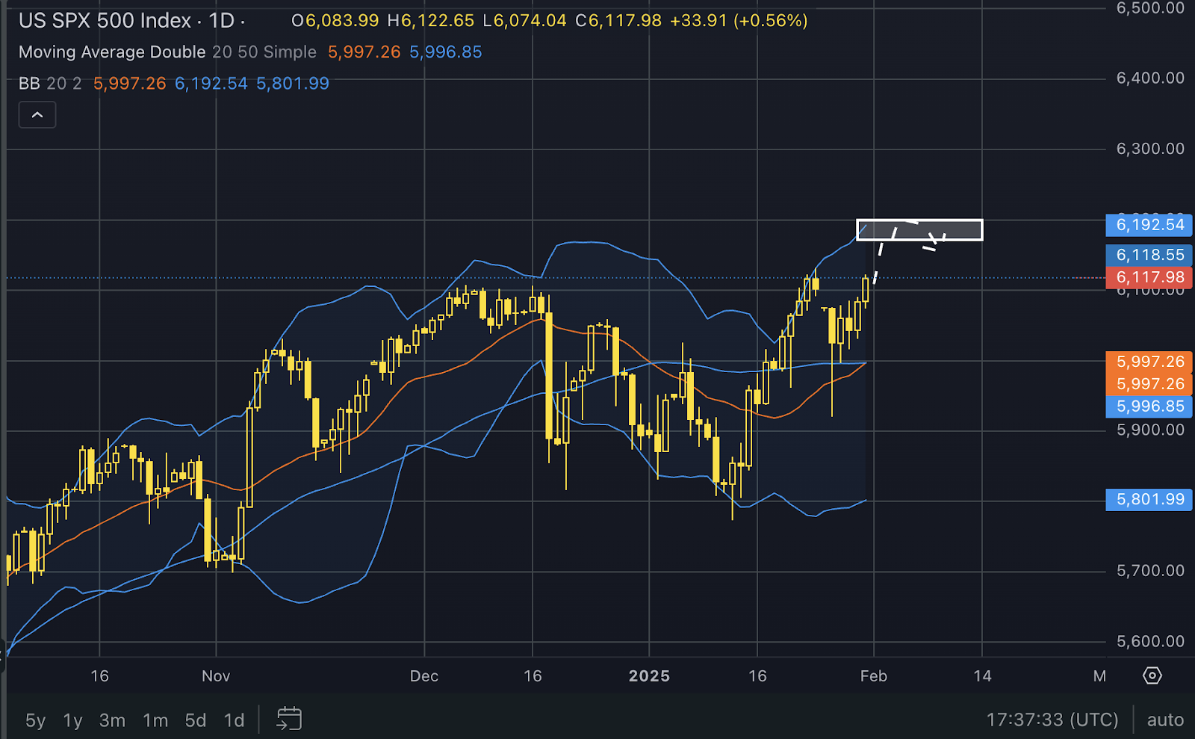Click the change value +33.91 (+0.56%)

(x=739, y=21)
